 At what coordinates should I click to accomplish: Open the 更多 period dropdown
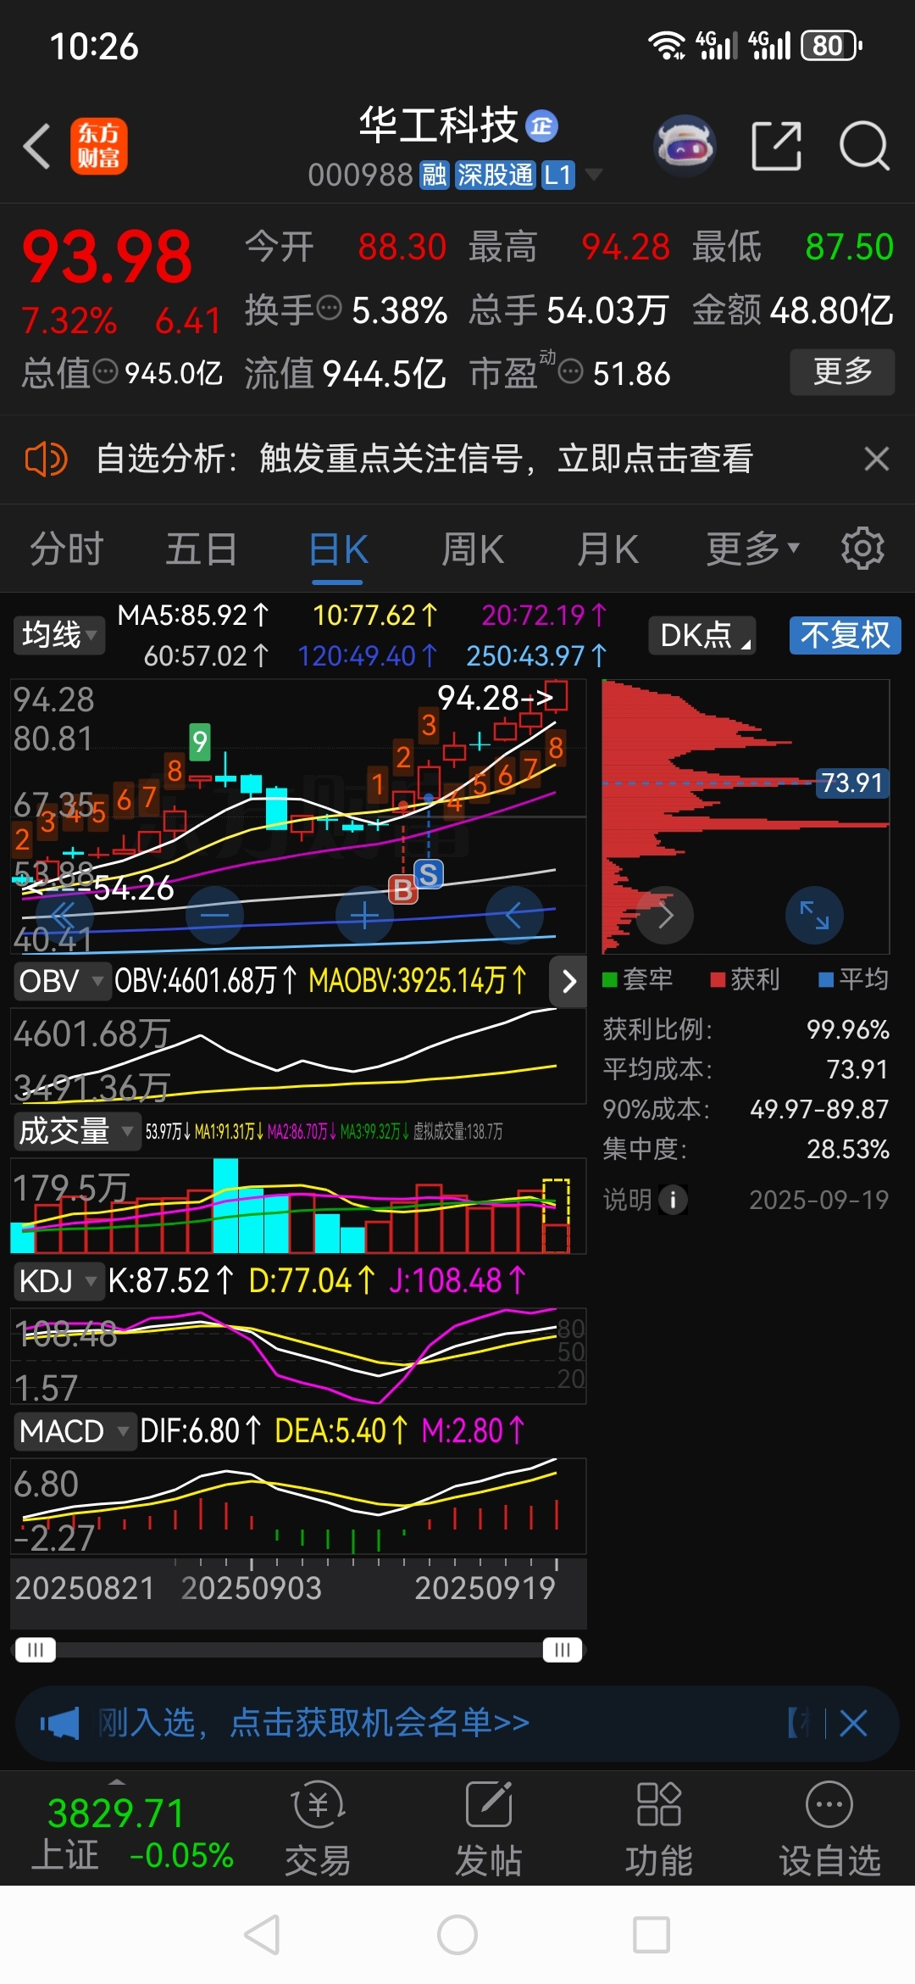pyautogui.click(x=752, y=549)
